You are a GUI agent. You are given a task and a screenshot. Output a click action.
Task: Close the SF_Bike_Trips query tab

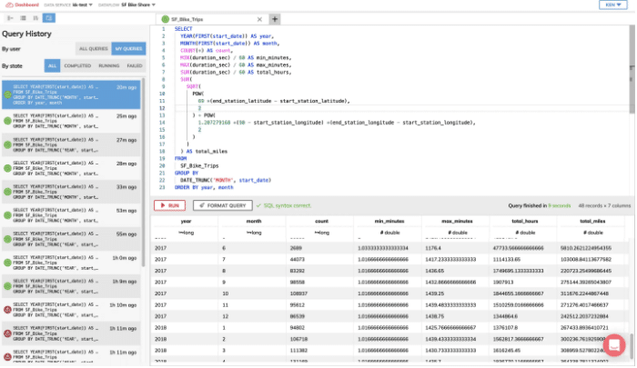(259, 19)
